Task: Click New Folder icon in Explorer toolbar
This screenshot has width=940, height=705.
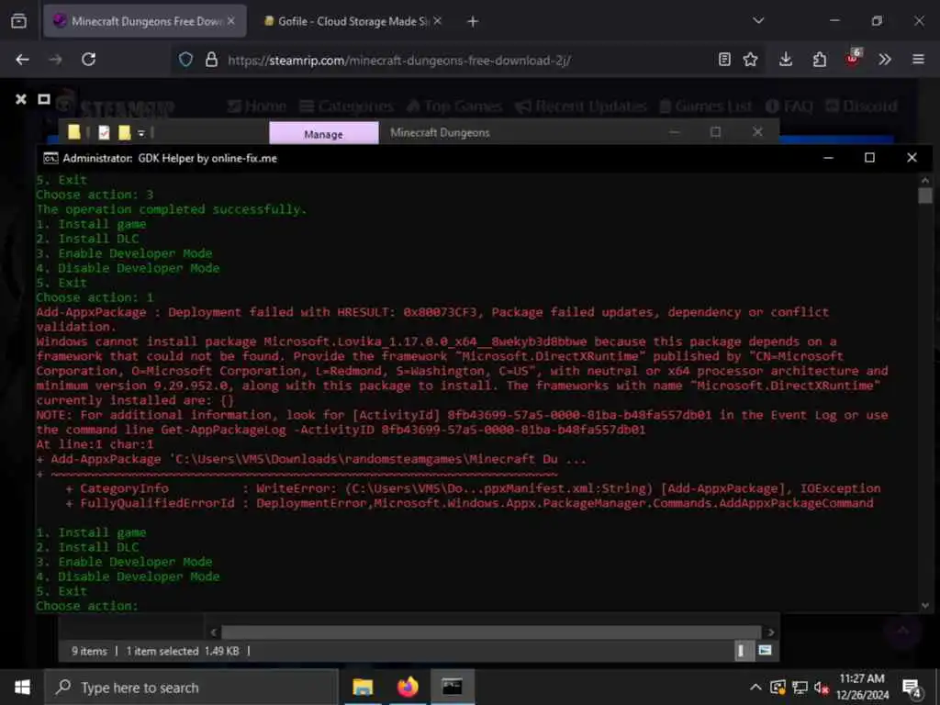Action: point(124,132)
